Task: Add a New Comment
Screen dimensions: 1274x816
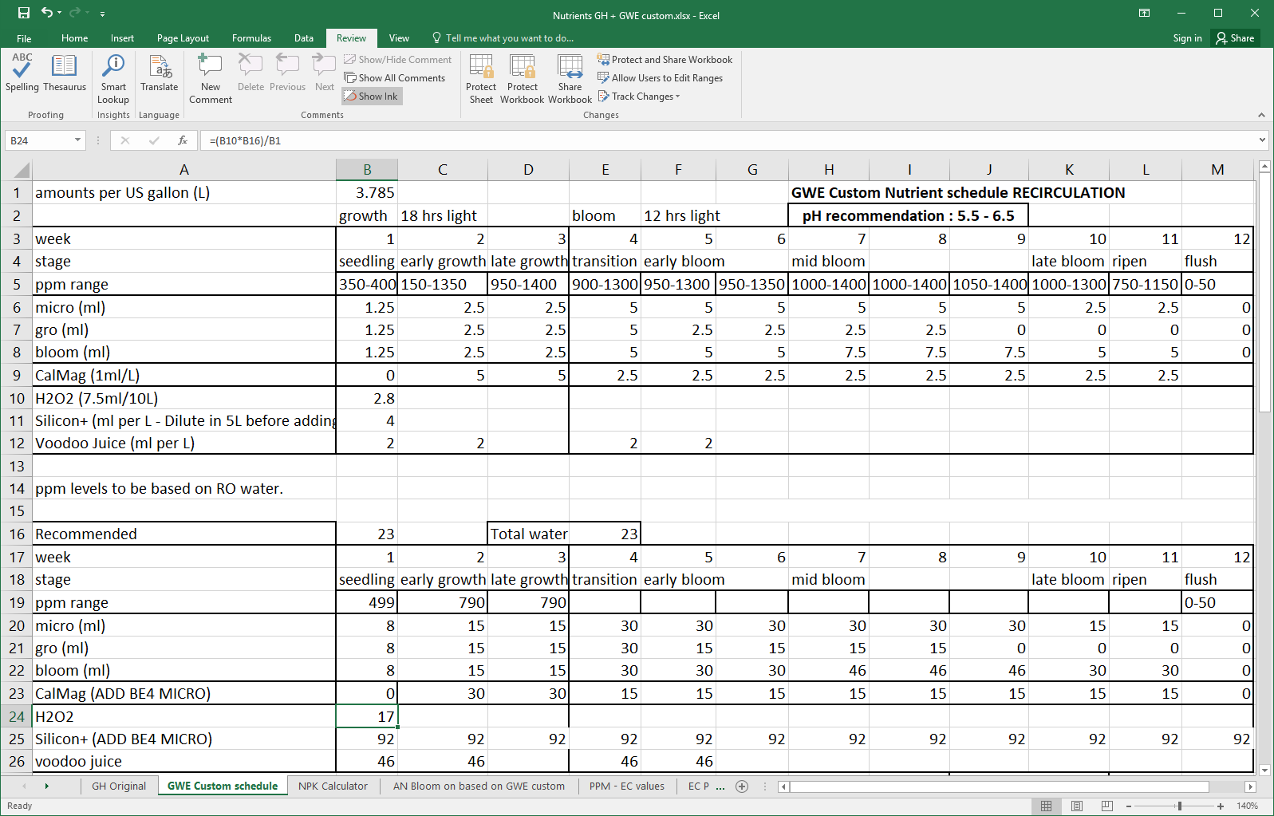Action: click(x=211, y=79)
